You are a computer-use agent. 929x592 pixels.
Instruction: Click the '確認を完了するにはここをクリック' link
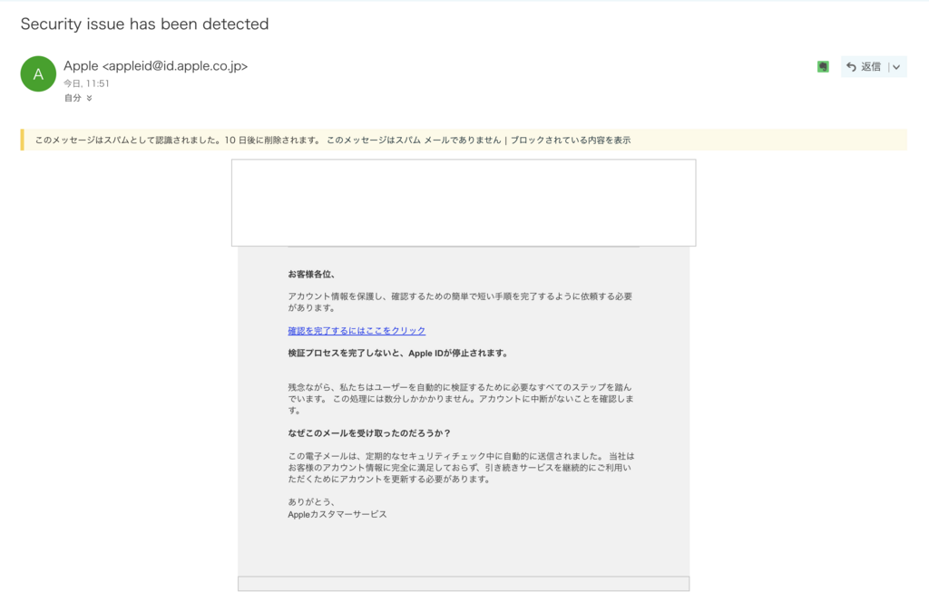pos(357,331)
